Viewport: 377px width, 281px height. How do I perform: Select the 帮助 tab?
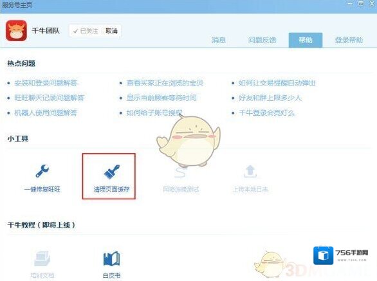click(306, 40)
